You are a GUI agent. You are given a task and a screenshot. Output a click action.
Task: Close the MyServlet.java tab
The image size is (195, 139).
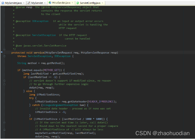click(23, 3)
